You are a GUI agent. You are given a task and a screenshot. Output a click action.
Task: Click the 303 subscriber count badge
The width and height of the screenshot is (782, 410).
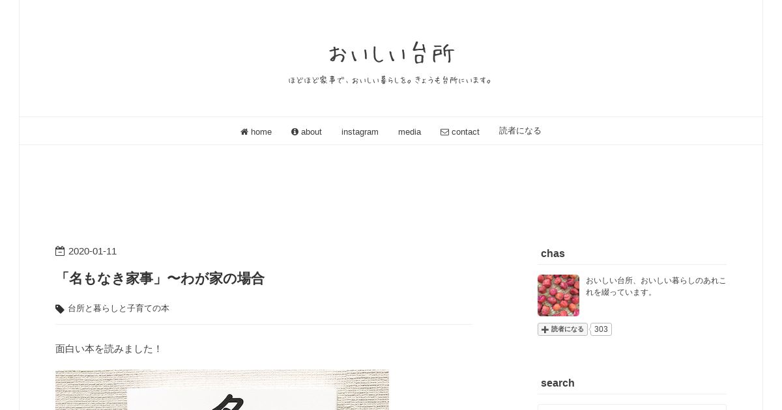[601, 329]
